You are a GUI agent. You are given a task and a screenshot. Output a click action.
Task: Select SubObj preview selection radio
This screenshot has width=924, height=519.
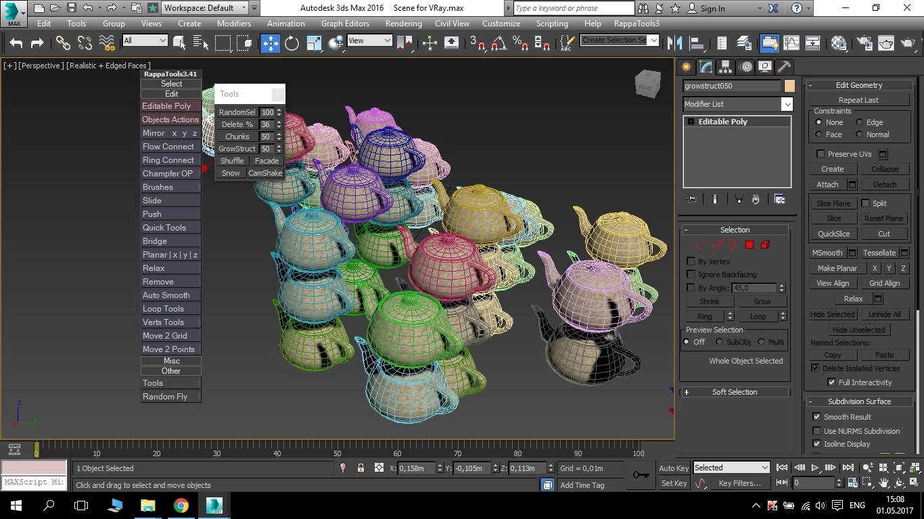pyautogui.click(x=719, y=342)
